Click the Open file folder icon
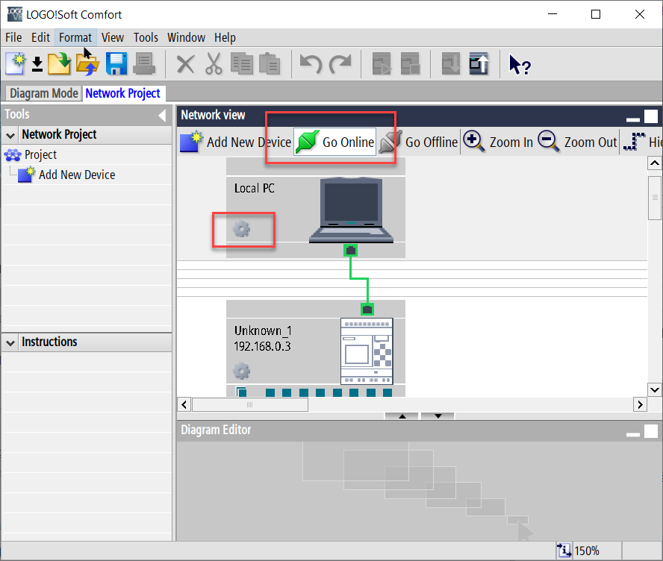663x561 pixels. coord(59,64)
